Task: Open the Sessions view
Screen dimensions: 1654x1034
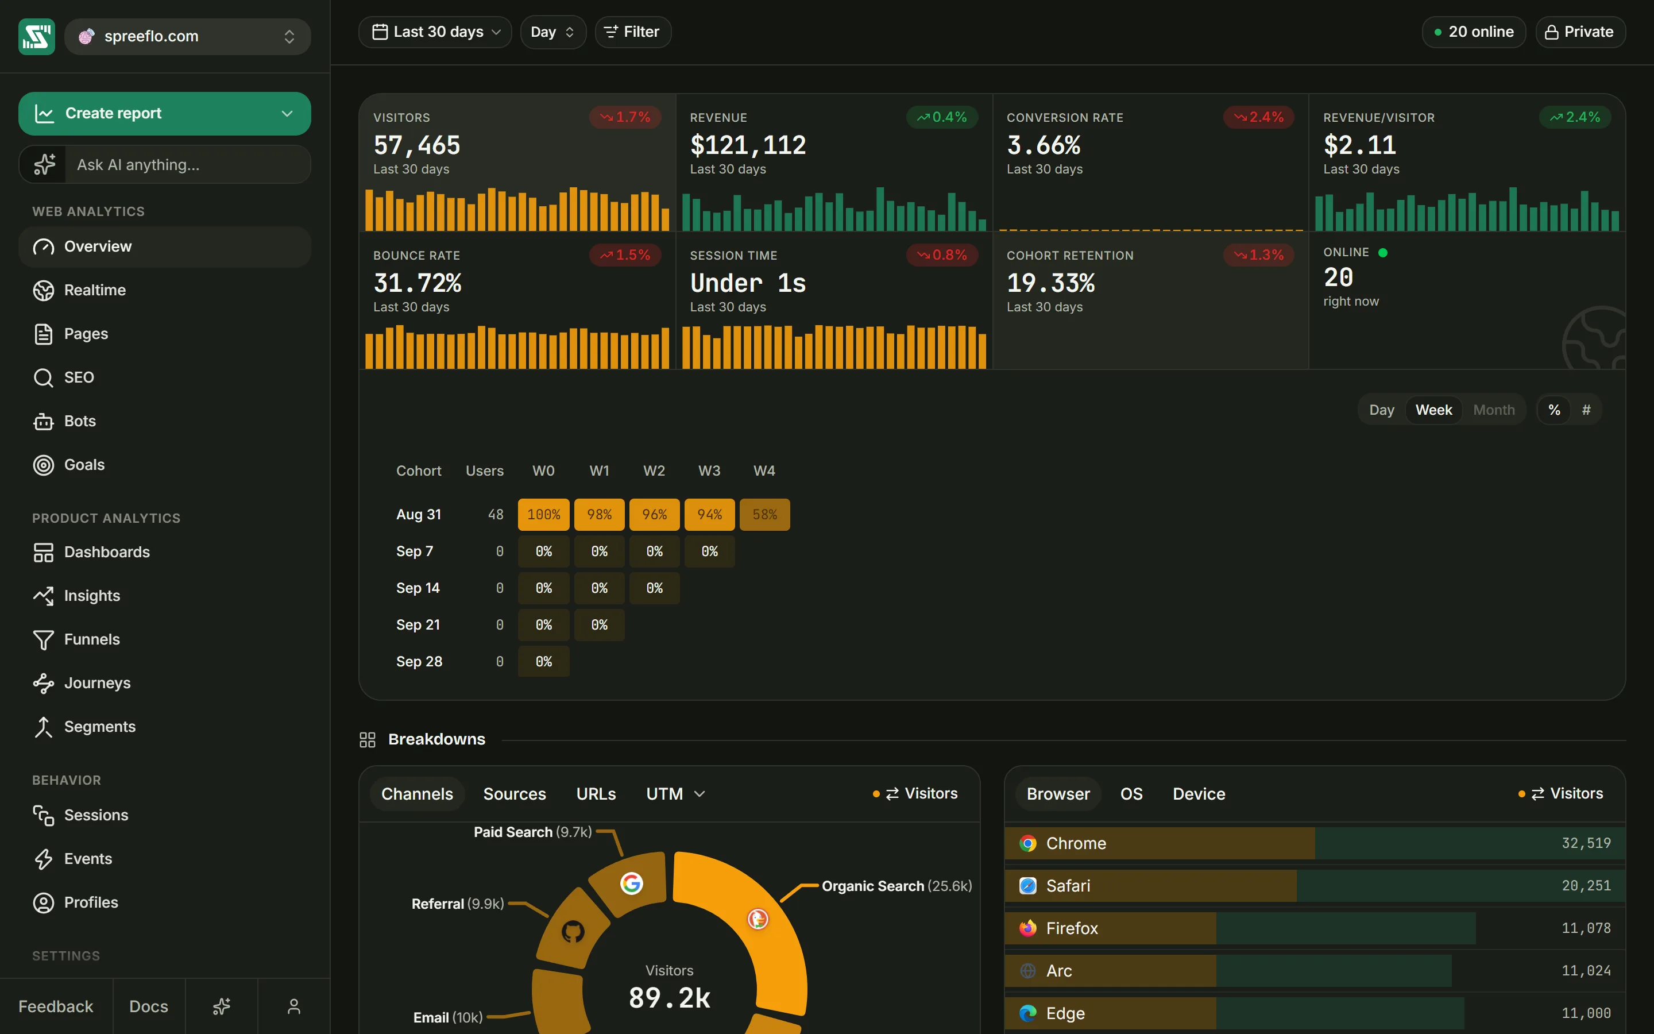Action: [165, 815]
